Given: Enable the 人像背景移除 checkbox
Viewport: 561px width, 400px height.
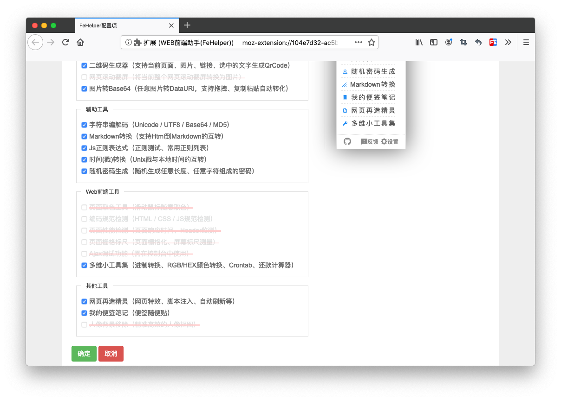Looking at the screenshot, I should point(84,325).
